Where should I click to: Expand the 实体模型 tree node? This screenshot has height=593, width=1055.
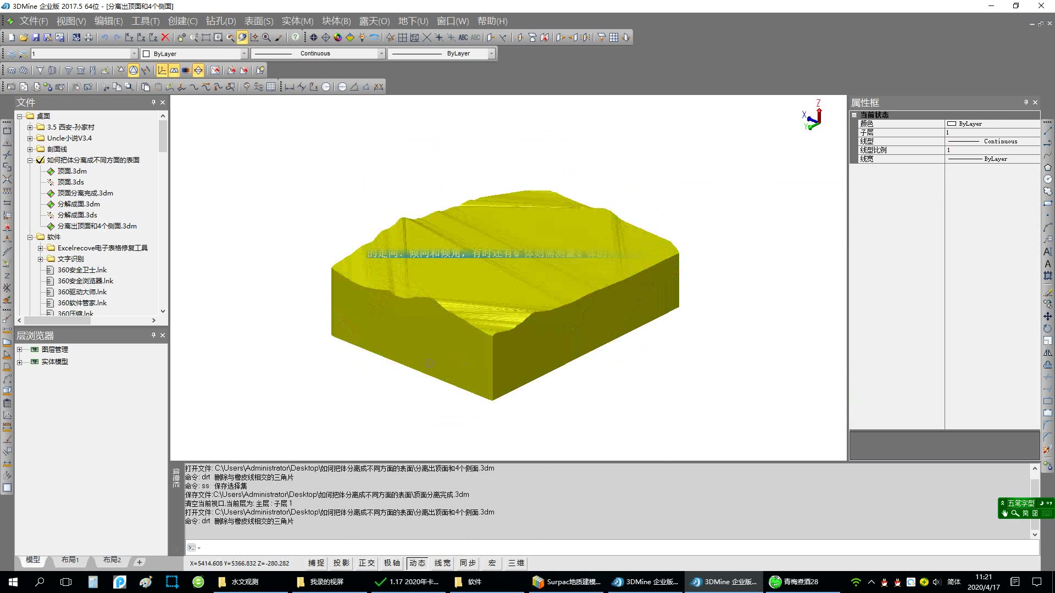tap(20, 362)
